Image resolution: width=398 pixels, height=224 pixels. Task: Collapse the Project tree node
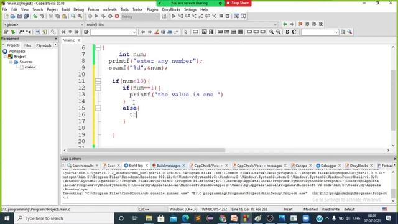6,57
